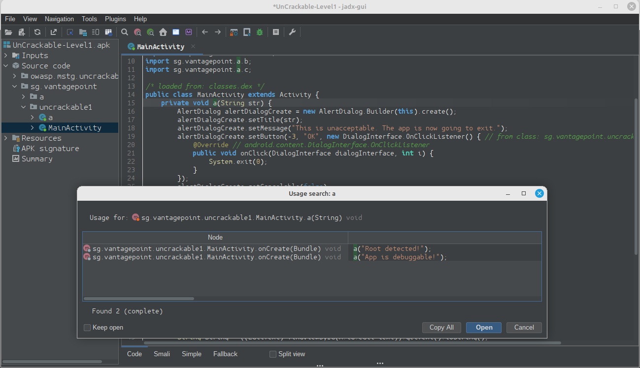Switch to the Smali tab
Viewport: 640px width, 368px height.
[x=162, y=354]
